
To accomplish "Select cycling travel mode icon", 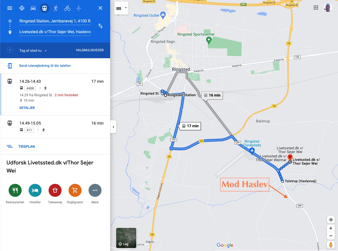I will coord(67,8).
